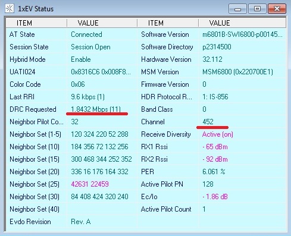
Task: Select the Firmware Version label
Action: 165,84
